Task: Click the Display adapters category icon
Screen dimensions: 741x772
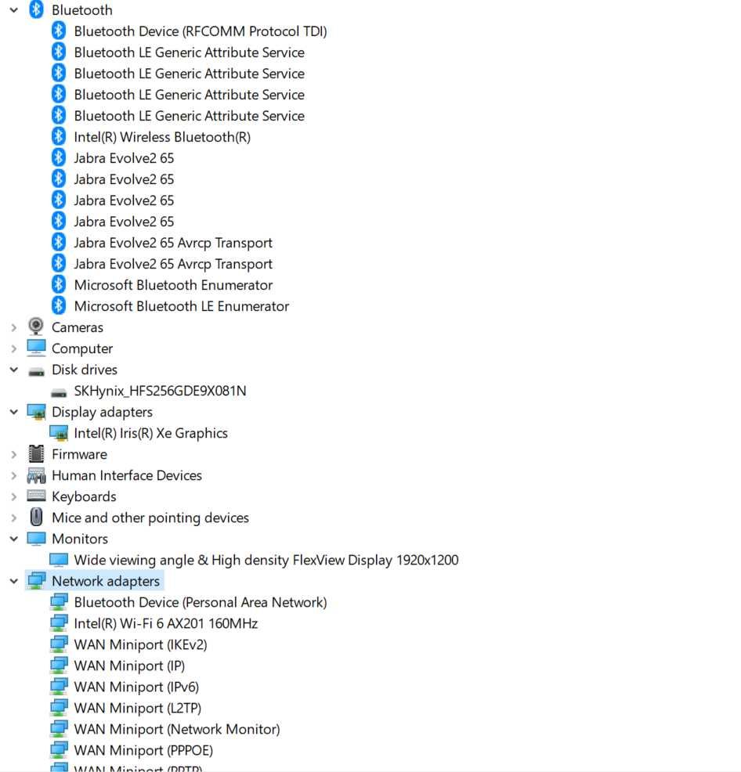Action: 36,412
